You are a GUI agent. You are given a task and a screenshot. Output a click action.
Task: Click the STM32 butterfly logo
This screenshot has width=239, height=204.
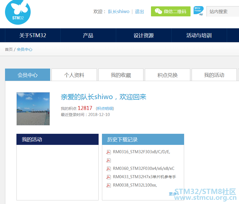pyautogui.click(x=18, y=12)
